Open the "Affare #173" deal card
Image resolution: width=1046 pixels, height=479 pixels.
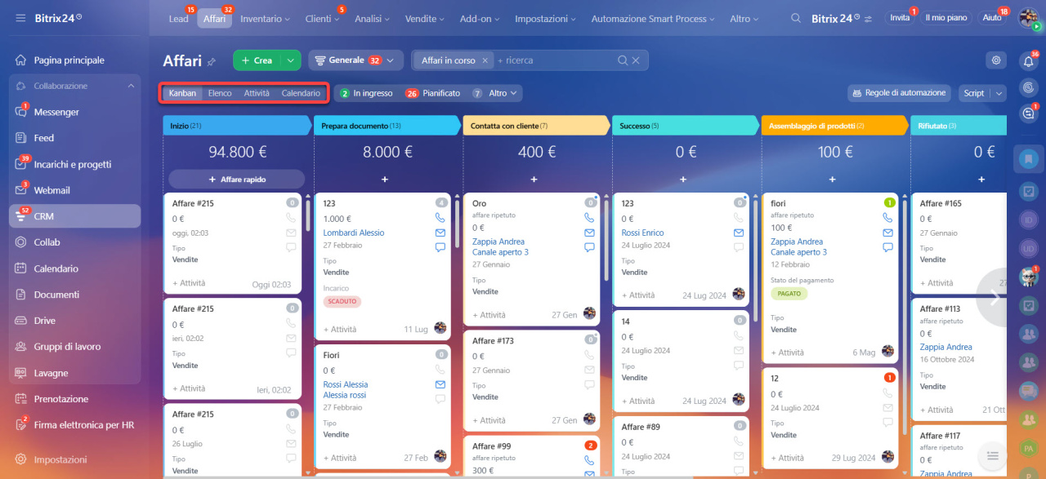tap(494, 340)
